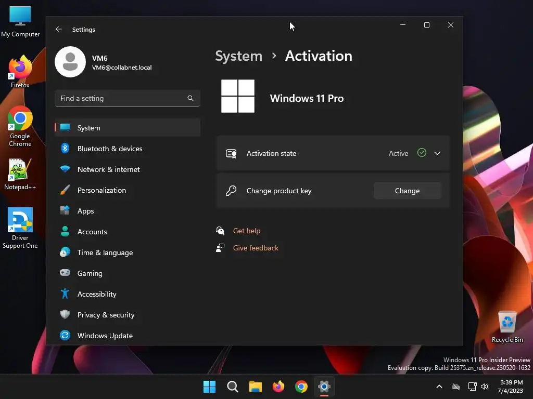Click the green Active checkmark icon
This screenshot has height=399, width=533.
point(422,153)
